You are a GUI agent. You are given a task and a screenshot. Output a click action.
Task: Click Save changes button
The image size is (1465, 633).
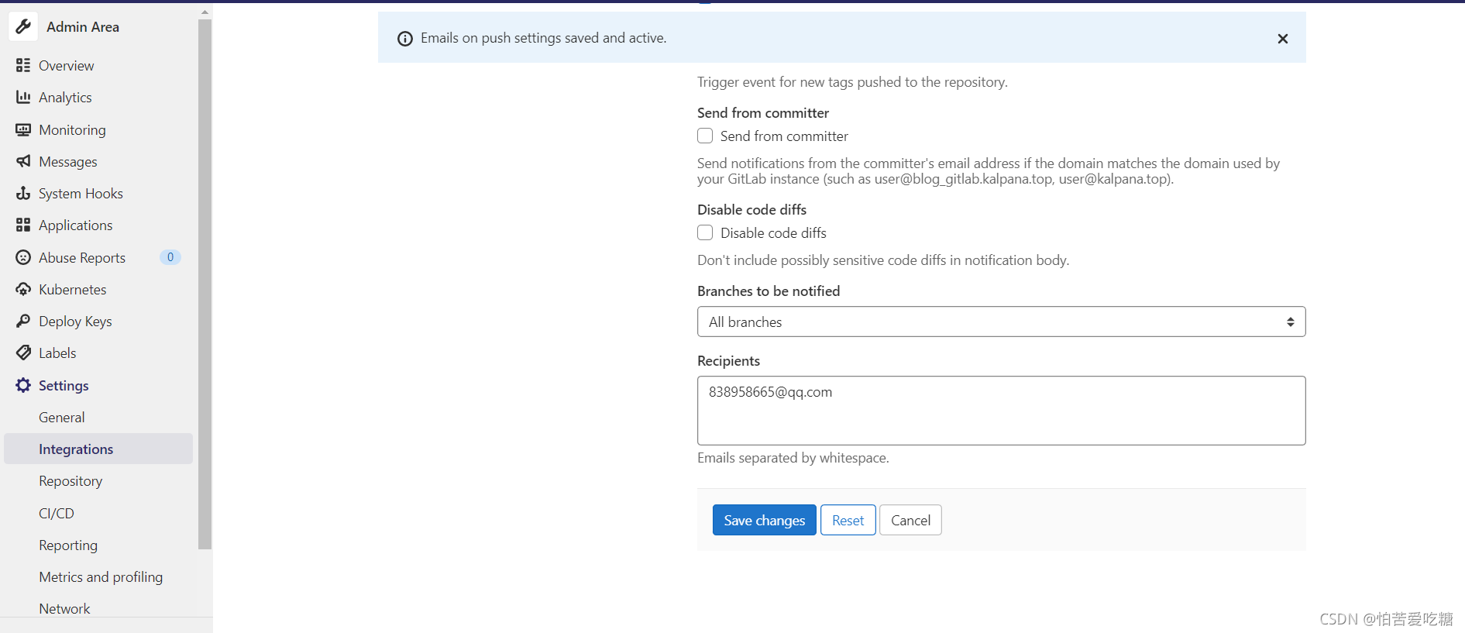[764, 520]
